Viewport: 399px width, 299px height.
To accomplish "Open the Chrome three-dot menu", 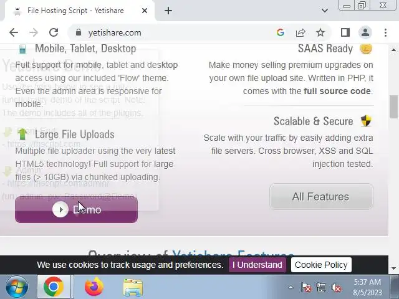I will [x=385, y=32].
